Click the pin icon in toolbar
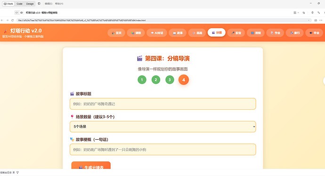This screenshot has width=325, height=176. [x=312, y=13]
